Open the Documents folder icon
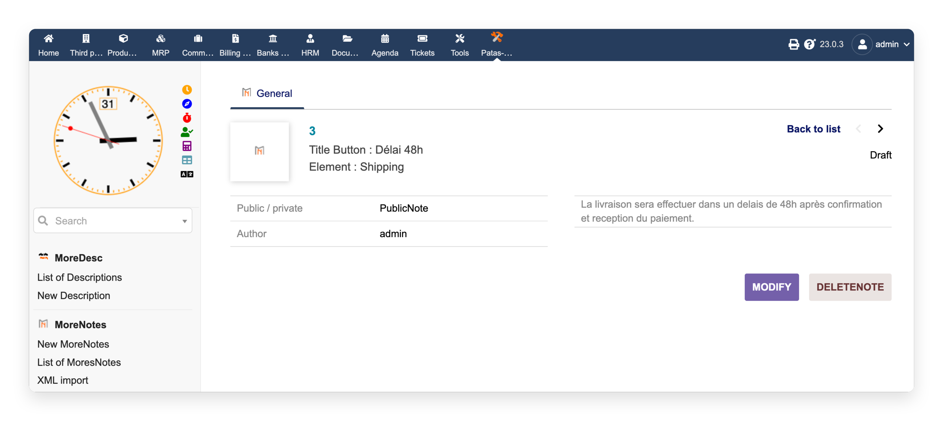Image resolution: width=943 pixels, height=421 pixels. tap(348, 39)
